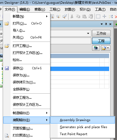This screenshot has width=117, height=140.
Task: Select 装配输出(B) menu entry
Action: click(x=27, y=120)
